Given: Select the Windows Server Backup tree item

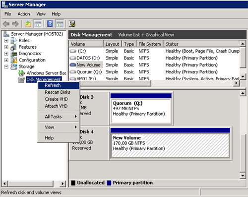Looking at the screenshot, I should pyautogui.click(x=46, y=73).
